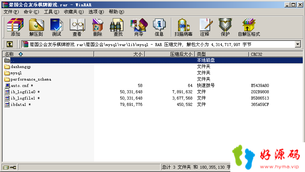This screenshot has width=305, height=172.
Task: Click the dashengqp folder icon
Action: click(7, 67)
